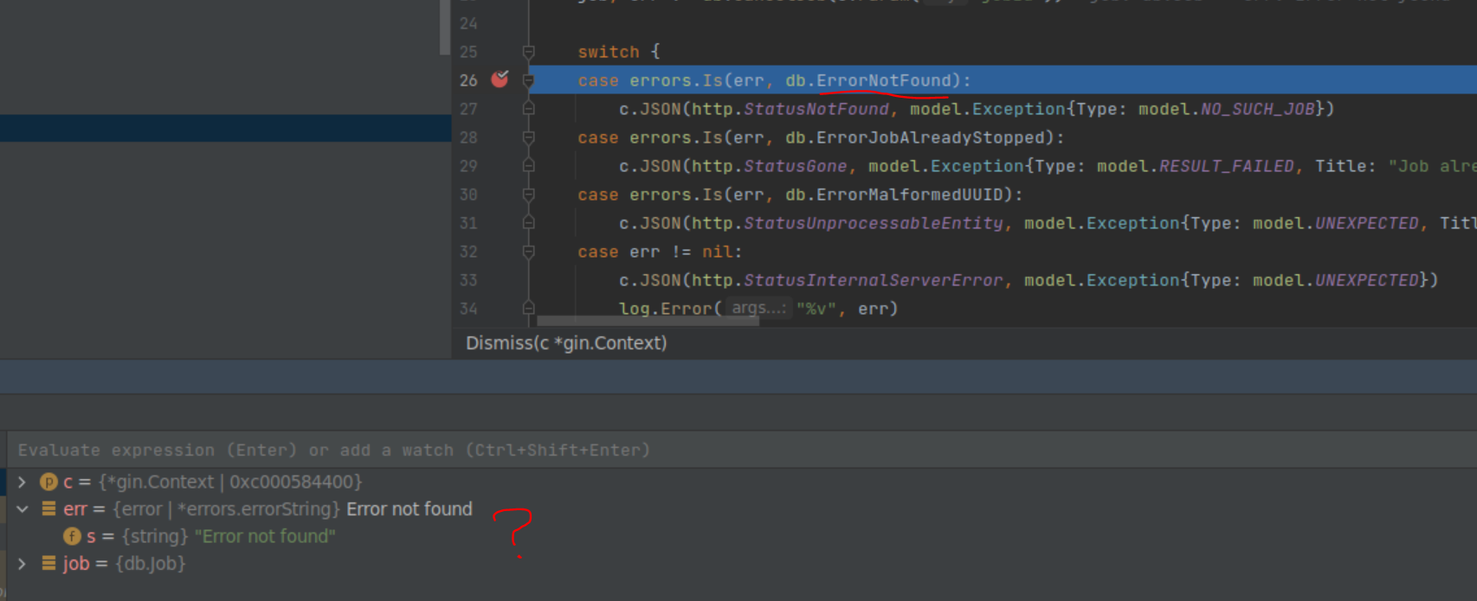Collapse the err variable node
1477x601 pixels.
coord(23,509)
